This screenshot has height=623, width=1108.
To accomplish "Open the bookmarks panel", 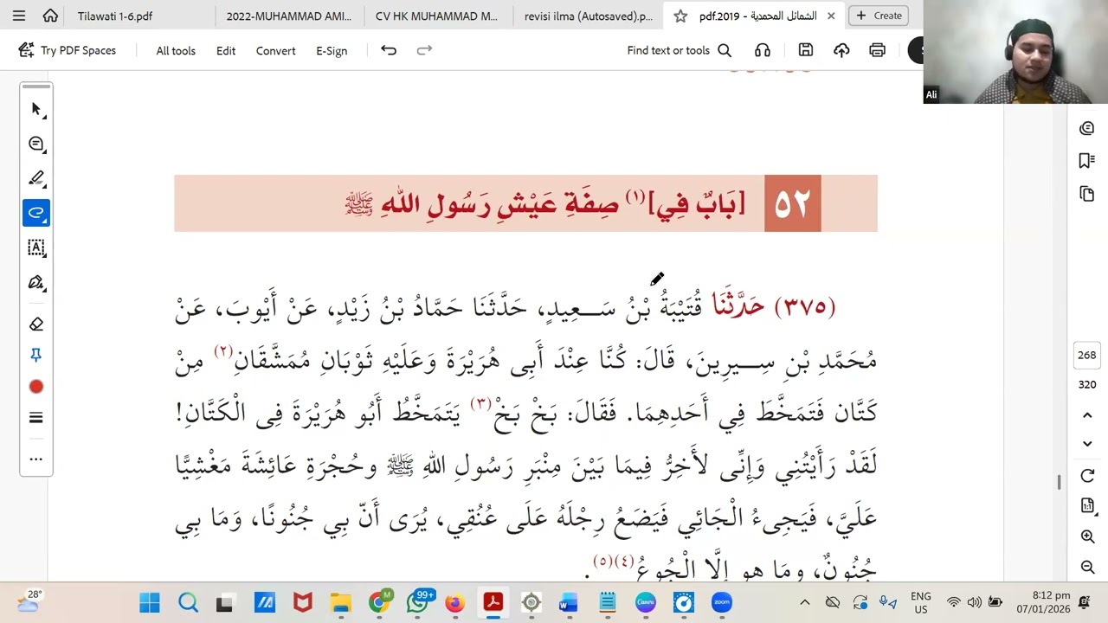I will coord(1087,161).
